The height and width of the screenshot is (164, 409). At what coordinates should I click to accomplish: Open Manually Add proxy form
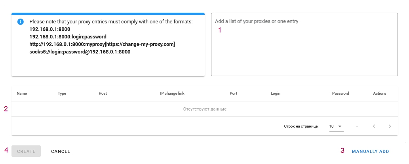pyautogui.click(x=370, y=151)
